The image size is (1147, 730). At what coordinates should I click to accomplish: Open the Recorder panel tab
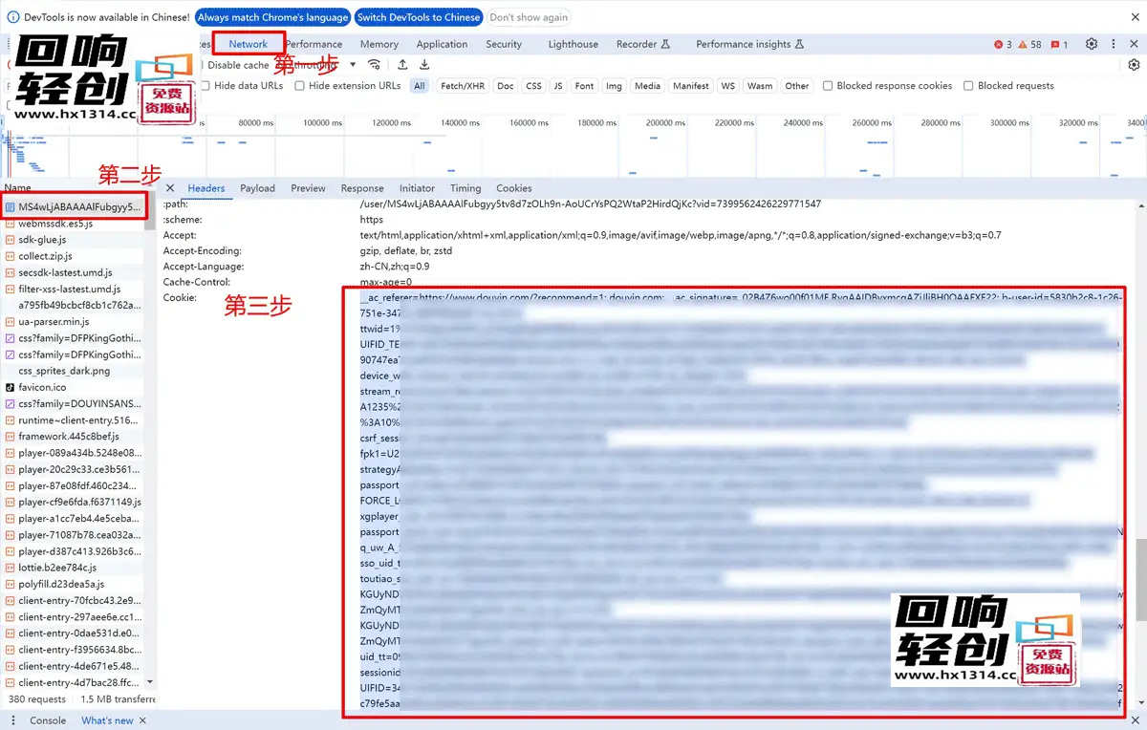[643, 44]
